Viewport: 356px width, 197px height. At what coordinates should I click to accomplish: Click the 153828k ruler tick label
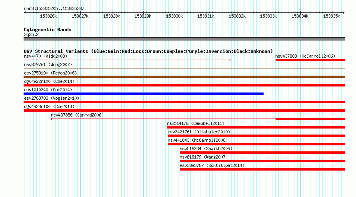[112, 16]
